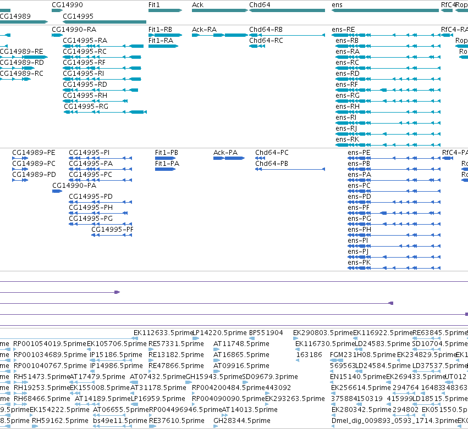Select transcript CG14989-RE
This screenshot has width=468, height=429.
(x=21, y=52)
